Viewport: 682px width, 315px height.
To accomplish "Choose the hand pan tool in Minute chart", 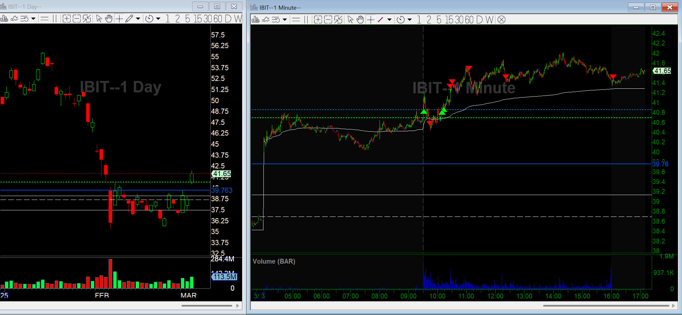I will (x=360, y=20).
